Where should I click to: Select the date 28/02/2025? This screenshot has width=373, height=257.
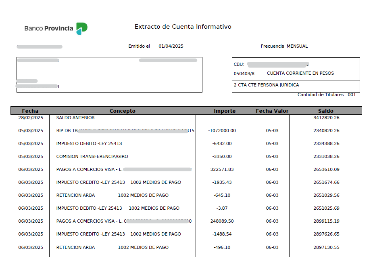[x=31, y=118]
